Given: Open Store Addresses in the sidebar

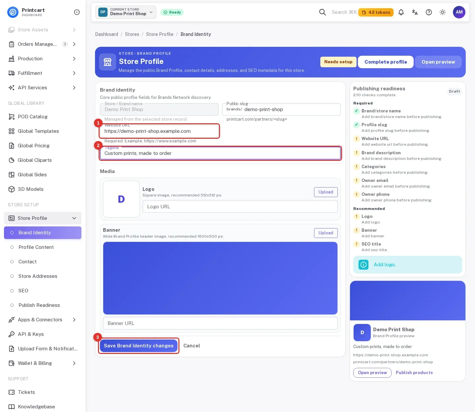Looking at the screenshot, I should (43, 276).
